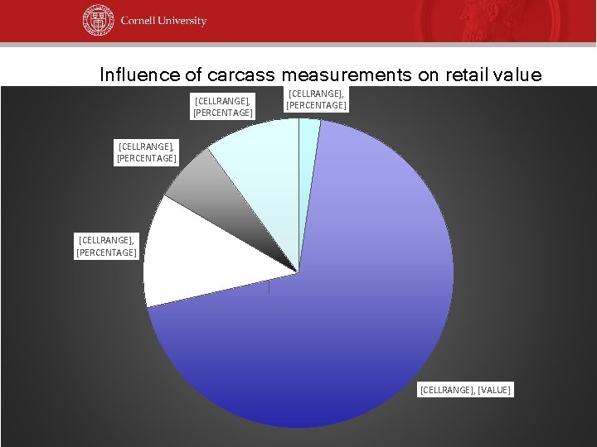The width and height of the screenshot is (597, 447).
Task: Select data label above wide pale cyan slice
Action: (x=223, y=107)
